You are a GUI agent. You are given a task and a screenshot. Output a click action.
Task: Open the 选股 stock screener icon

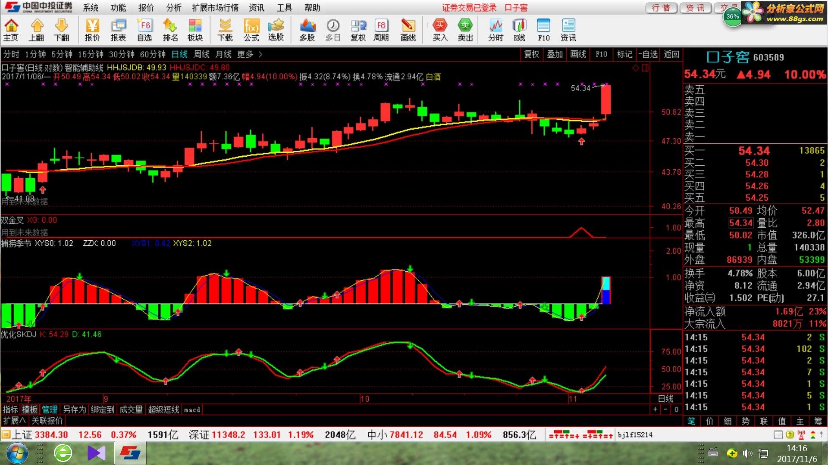click(x=276, y=30)
